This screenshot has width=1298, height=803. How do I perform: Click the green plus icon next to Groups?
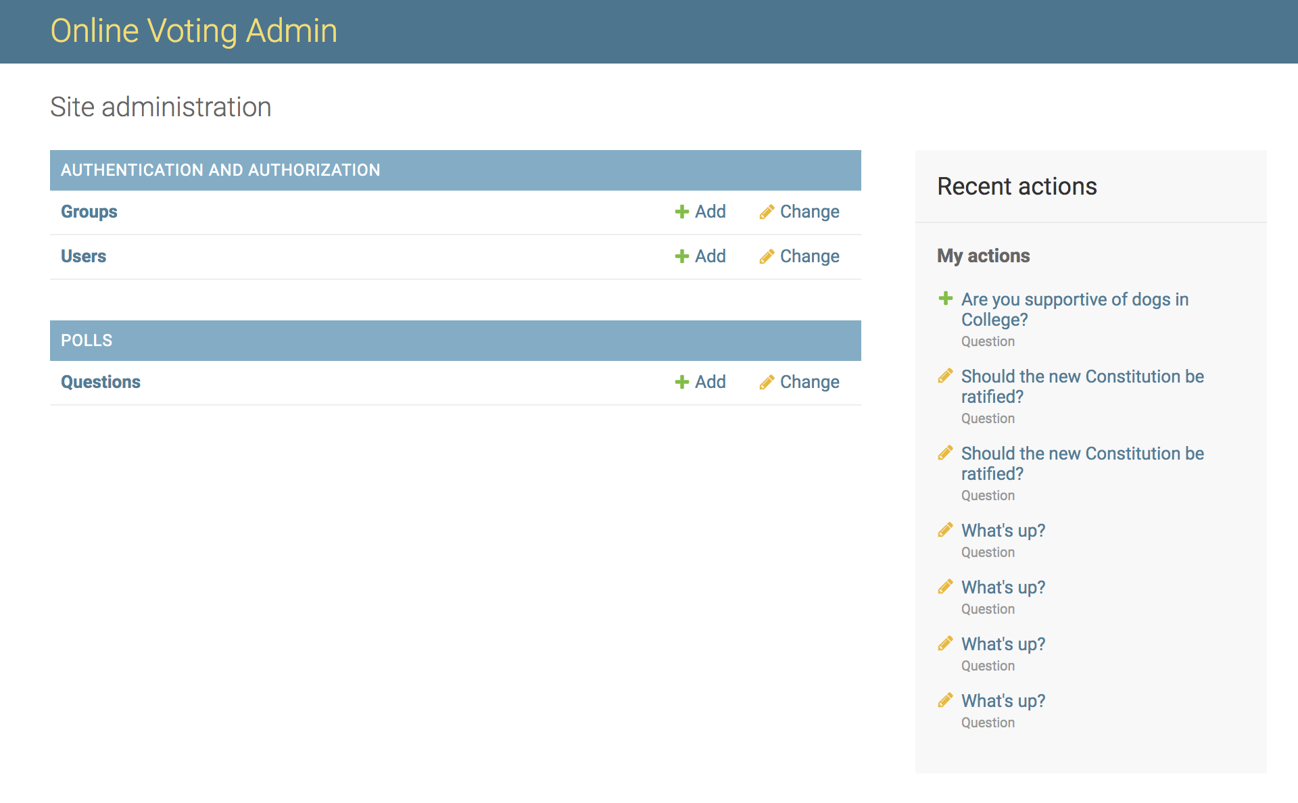pos(681,212)
